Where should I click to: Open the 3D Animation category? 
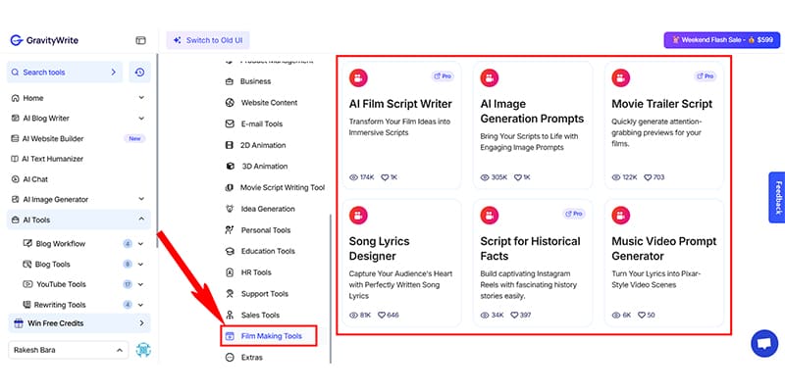click(264, 166)
